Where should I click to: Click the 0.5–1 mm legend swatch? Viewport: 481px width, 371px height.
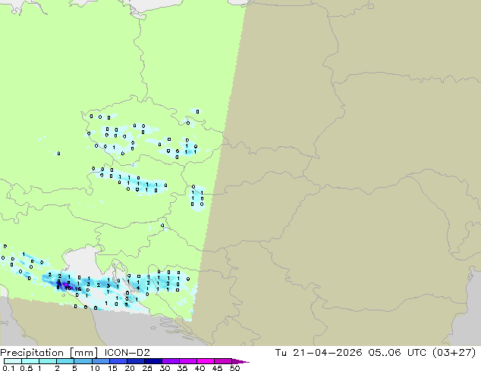(30, 361)
